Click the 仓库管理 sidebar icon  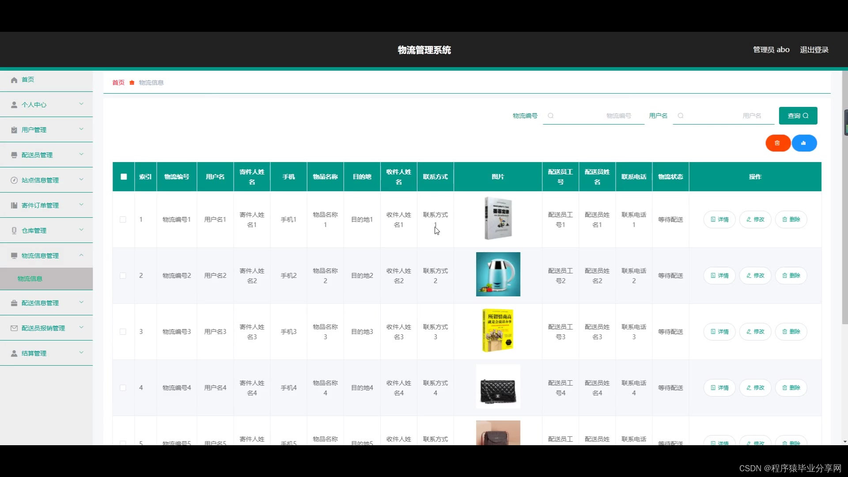click(x=14, y=231)
